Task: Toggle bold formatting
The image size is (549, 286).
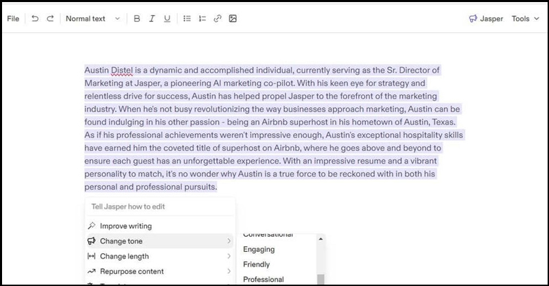Action: 137,18
